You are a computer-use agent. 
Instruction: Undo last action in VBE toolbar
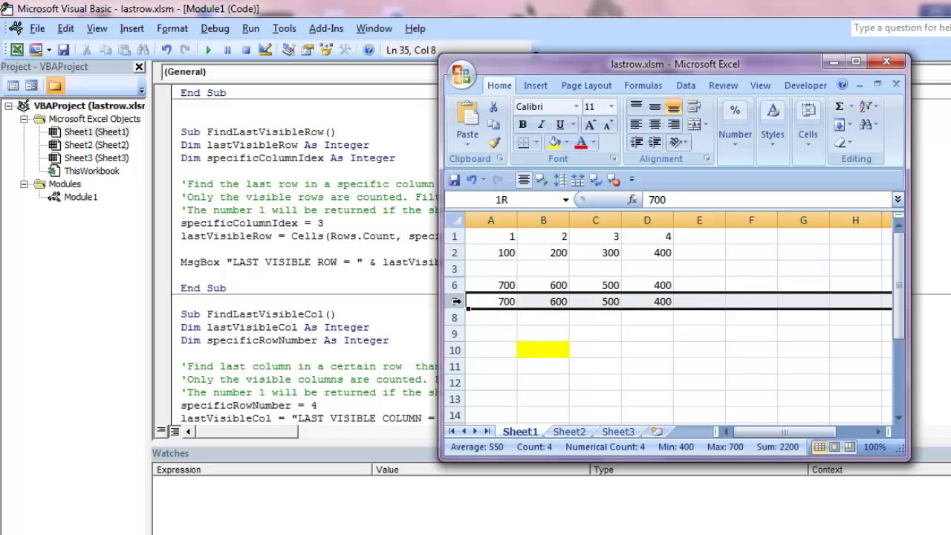[166, 50]
